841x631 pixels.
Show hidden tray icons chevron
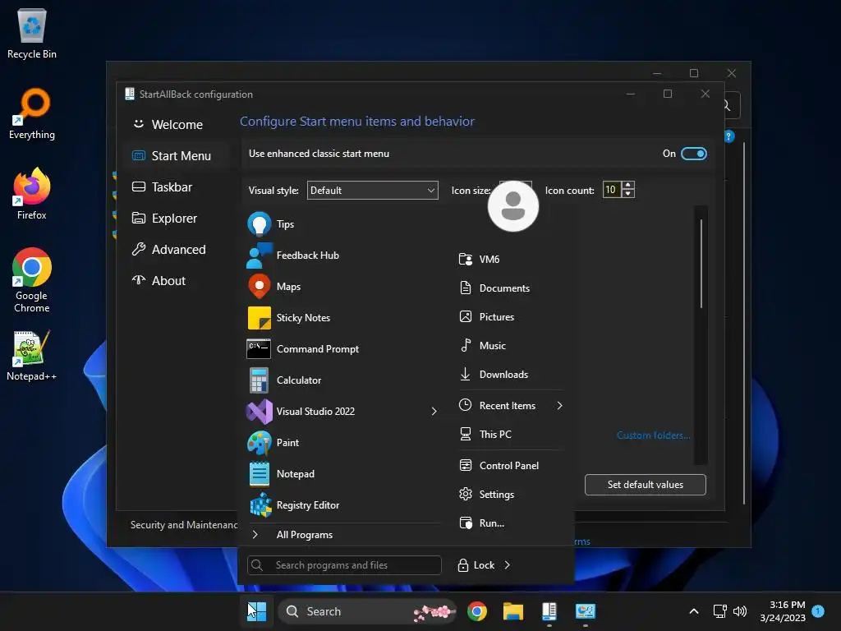693,611
